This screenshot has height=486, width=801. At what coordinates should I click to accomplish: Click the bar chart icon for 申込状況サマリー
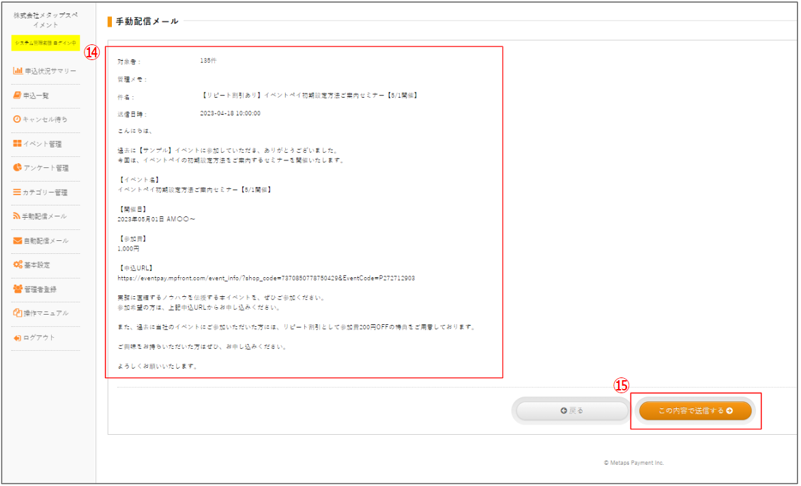[x=18, y=71]
